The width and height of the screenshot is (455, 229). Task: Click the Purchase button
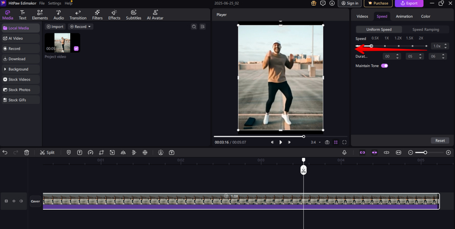[x=378, y=3]
